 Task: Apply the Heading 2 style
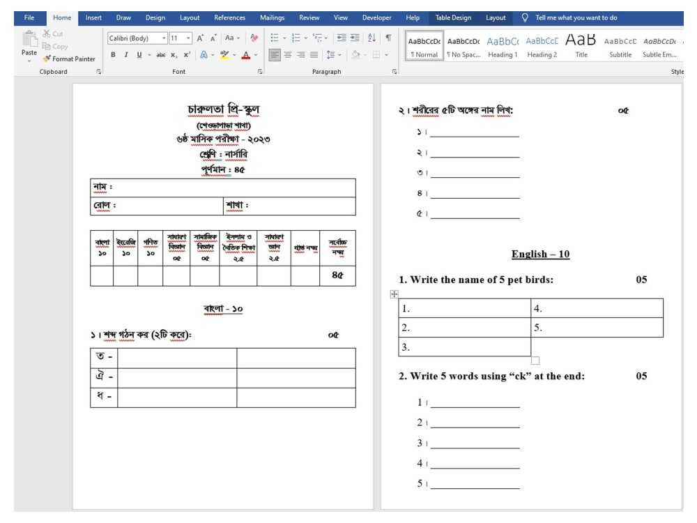click(542, 45)
